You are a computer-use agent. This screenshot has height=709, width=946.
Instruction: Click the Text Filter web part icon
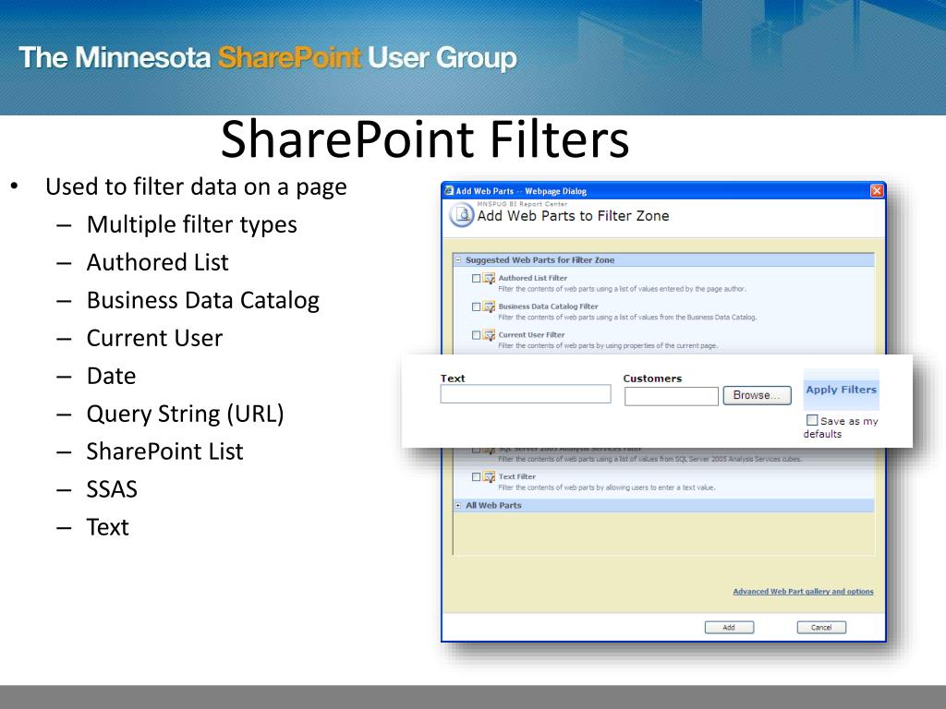(x=489, y=477)
